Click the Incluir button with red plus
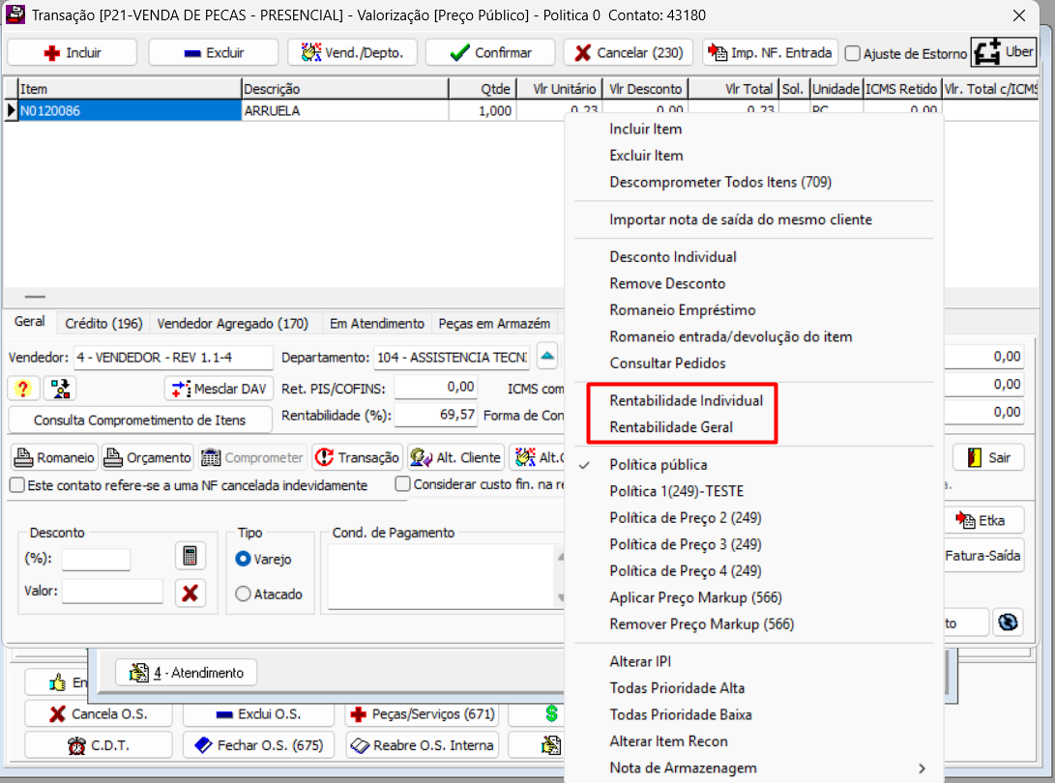Viewport: 1055px width, 783px height. pos(72,52)
